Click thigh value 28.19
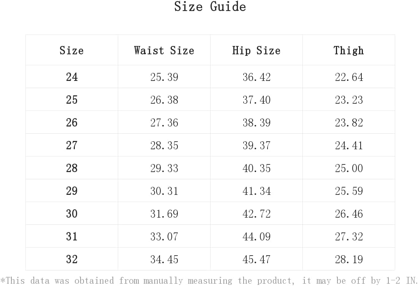This screenshot has height=286, width=418. tap(349, 259)
